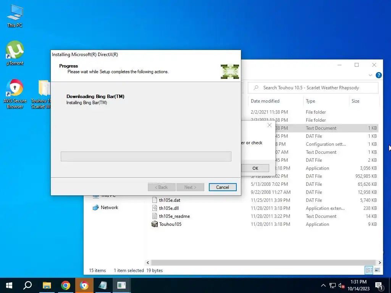
Task: Select th105e_readme text document
Action: [174, 216]
